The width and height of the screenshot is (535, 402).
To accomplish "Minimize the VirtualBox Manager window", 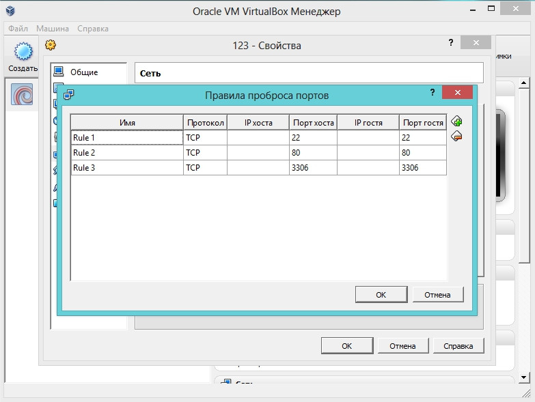I will click(x=473, y=10).
